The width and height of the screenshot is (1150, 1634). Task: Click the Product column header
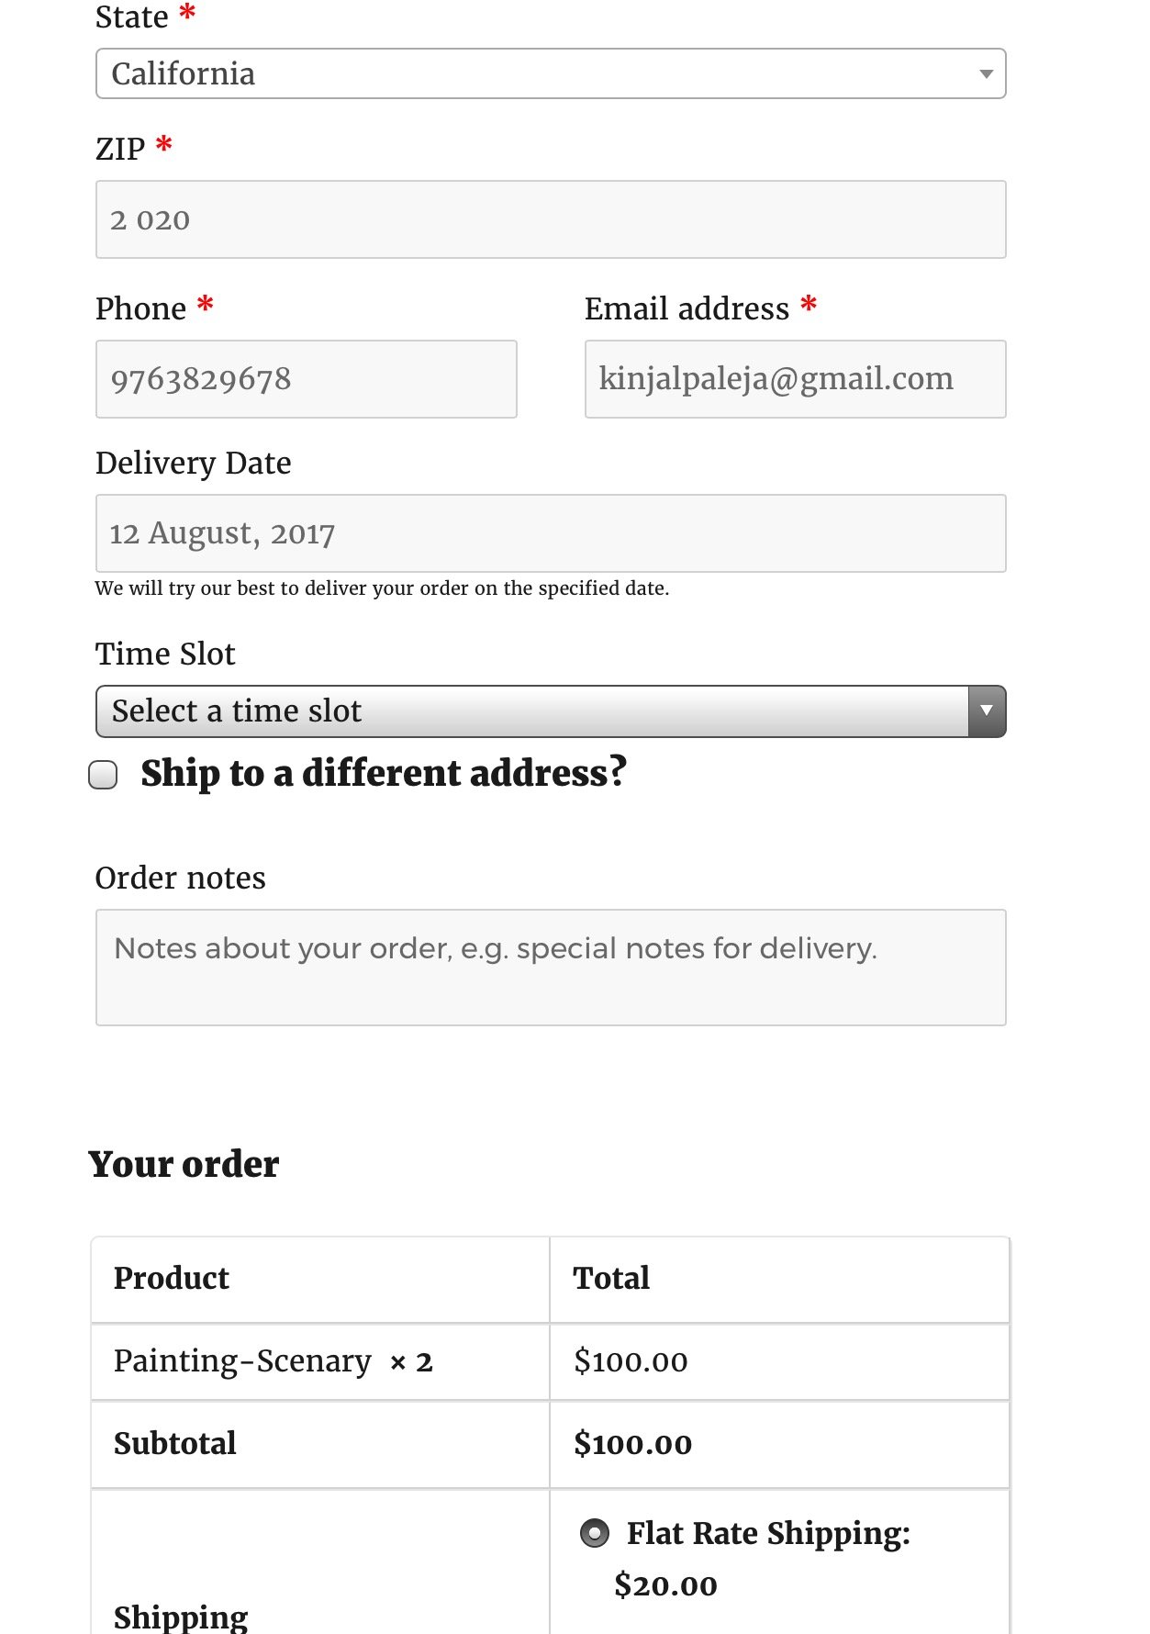pos(172,1278)
